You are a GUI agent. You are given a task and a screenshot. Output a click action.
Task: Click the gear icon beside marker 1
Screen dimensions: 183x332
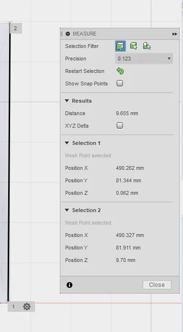coord(27,307)
